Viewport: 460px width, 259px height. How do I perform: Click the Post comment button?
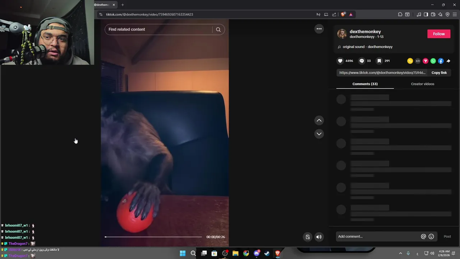coord(447,236)
